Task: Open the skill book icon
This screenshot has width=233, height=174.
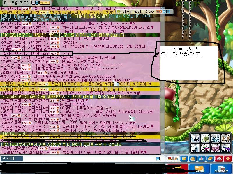Action: pos(210,159)
